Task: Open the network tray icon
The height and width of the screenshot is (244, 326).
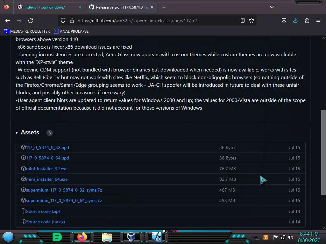Action: click(x=283, y=237)
